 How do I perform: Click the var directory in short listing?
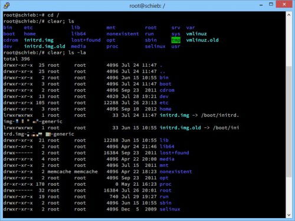point(191,28)
